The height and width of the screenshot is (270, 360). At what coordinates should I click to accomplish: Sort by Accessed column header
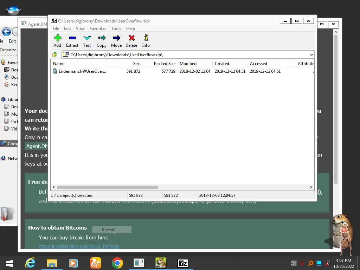tap(265, 64)
